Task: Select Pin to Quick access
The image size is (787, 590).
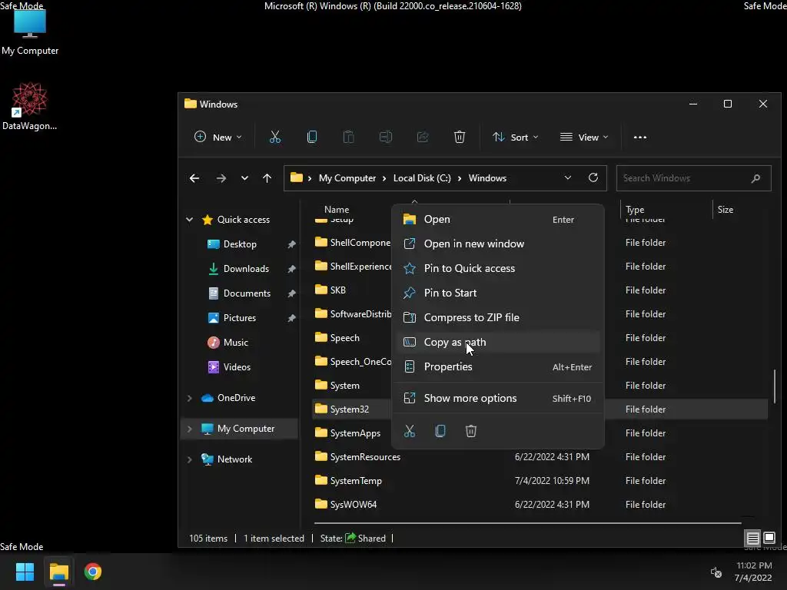Action: (x=498, y=268)
